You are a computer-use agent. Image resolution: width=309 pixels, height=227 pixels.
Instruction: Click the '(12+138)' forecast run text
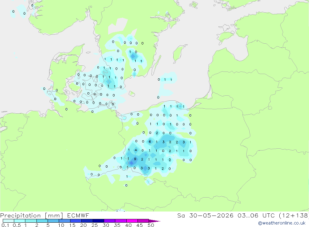(294, 216)
